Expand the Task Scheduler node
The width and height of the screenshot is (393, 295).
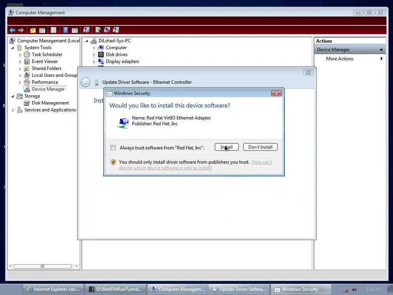click(20, 55)
